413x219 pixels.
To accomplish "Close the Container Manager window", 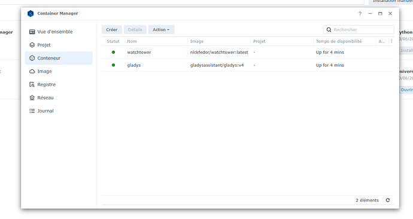I will tap(390, 14).
